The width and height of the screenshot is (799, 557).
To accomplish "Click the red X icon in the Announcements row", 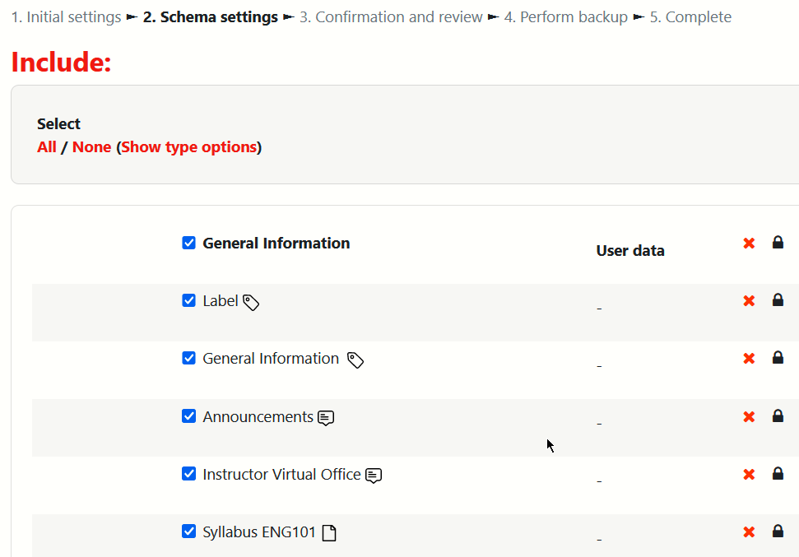I will pyautogui.click(x=749, y=416).
